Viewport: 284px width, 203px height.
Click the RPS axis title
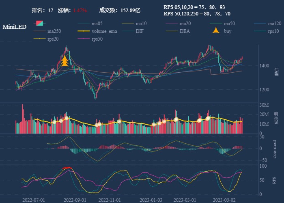(x=274, y=180)
